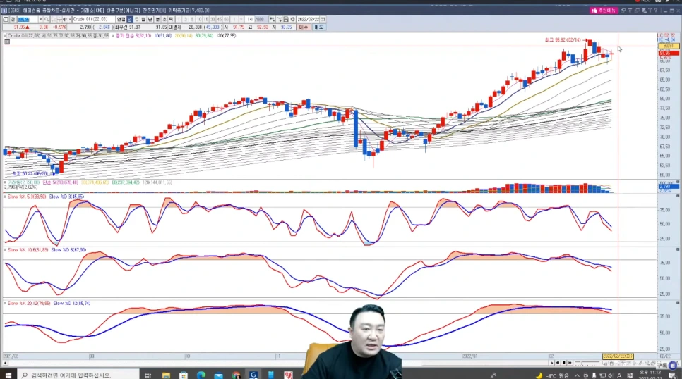Open Task View on the taskbar
The image size is (682, 379).
click(x=148, y=375)
